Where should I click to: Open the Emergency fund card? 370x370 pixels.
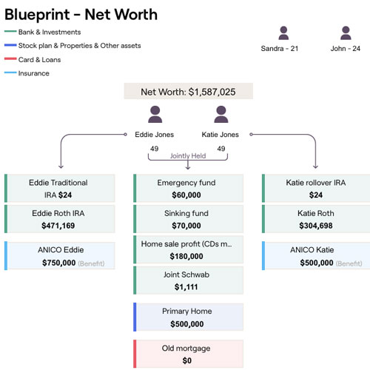188,188
